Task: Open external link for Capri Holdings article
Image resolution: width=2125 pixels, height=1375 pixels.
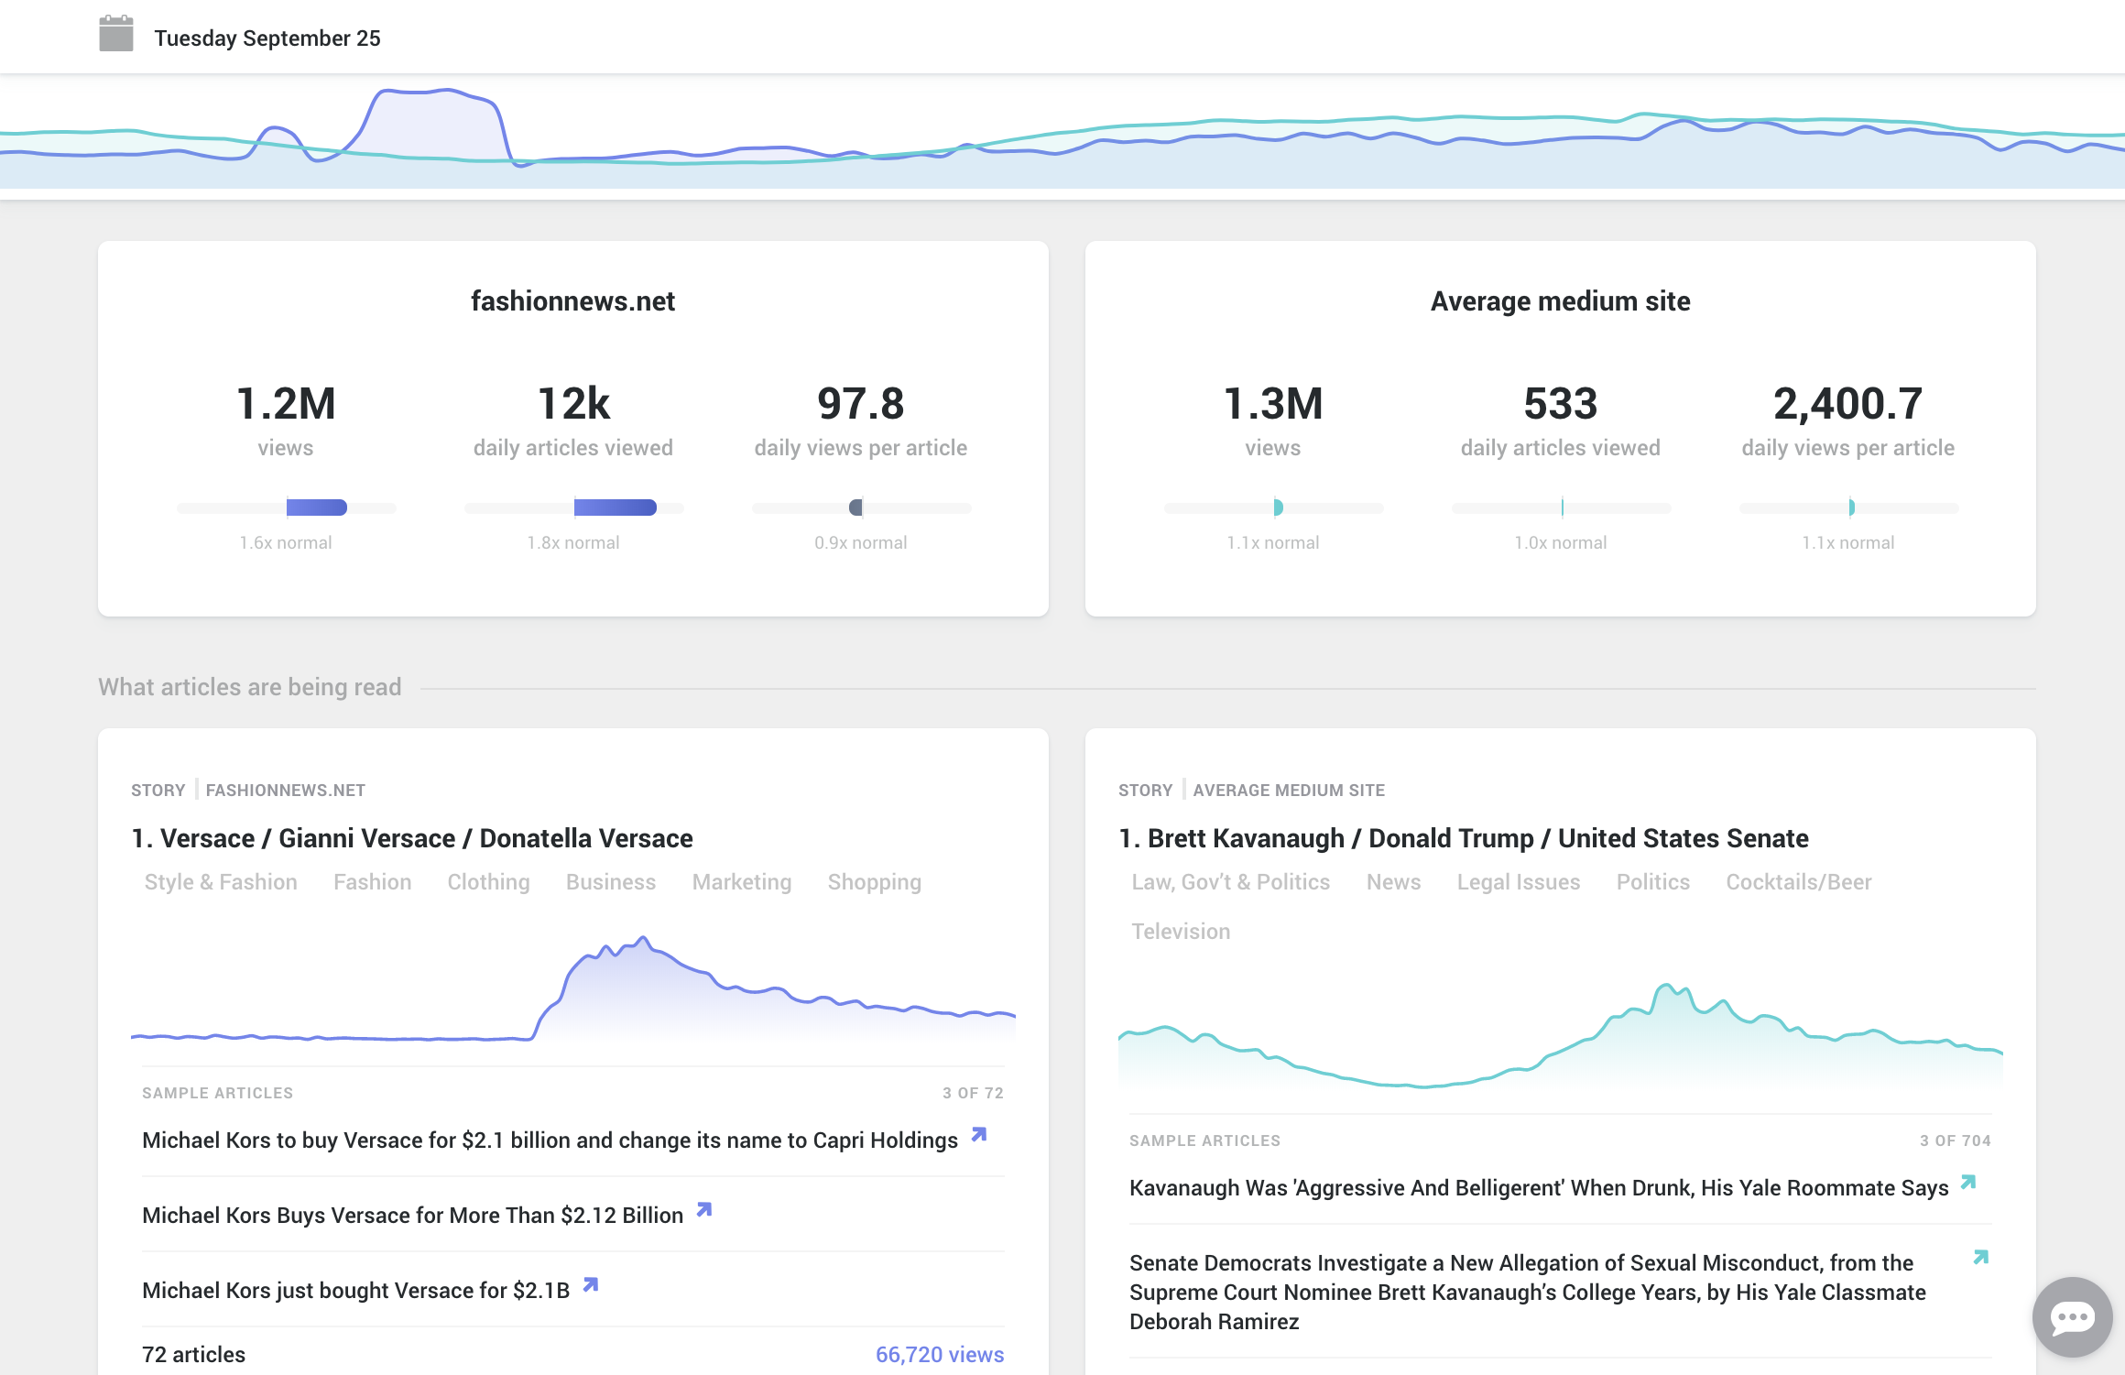Action: point(979,1134)
